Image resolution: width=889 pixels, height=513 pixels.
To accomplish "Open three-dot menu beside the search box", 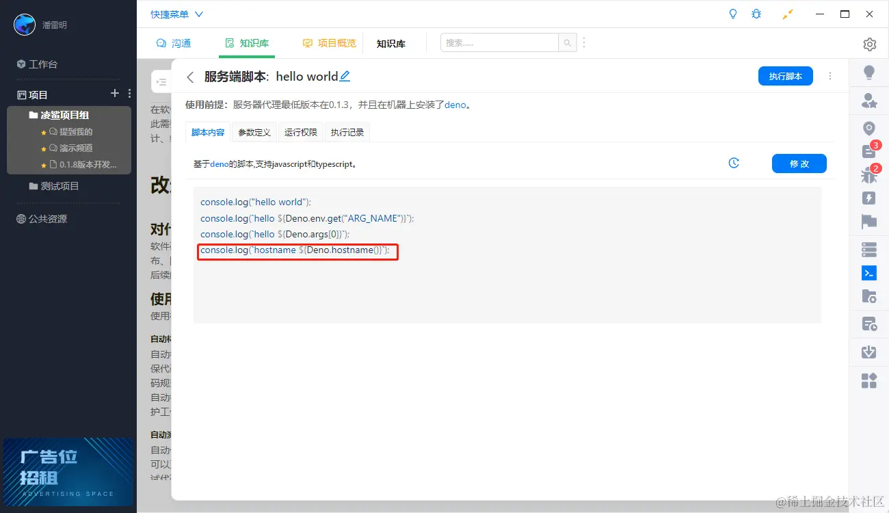I will point(584,43).
